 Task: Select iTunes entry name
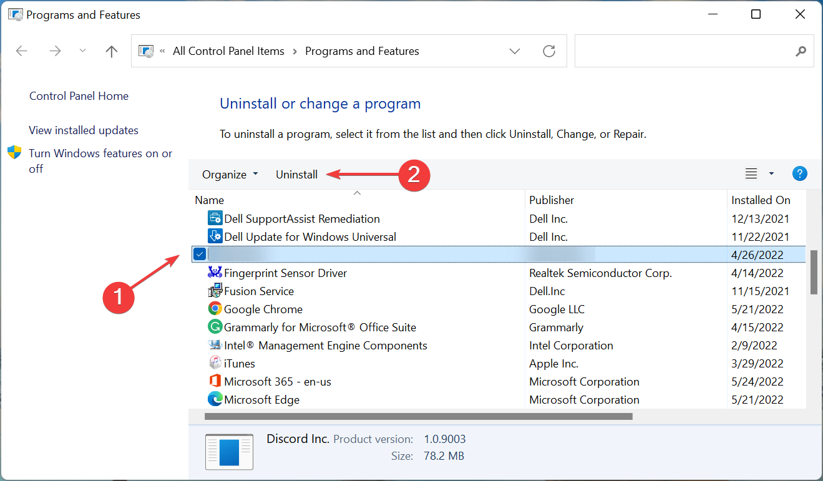pos(240,364)
